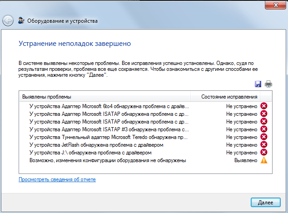288x213 pixels.
Task: Click Не устранено status on the JetFlash row
Action: click(242, 145)
